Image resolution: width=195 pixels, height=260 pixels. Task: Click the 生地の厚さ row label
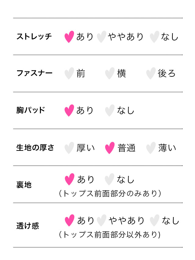coord(35,148)
